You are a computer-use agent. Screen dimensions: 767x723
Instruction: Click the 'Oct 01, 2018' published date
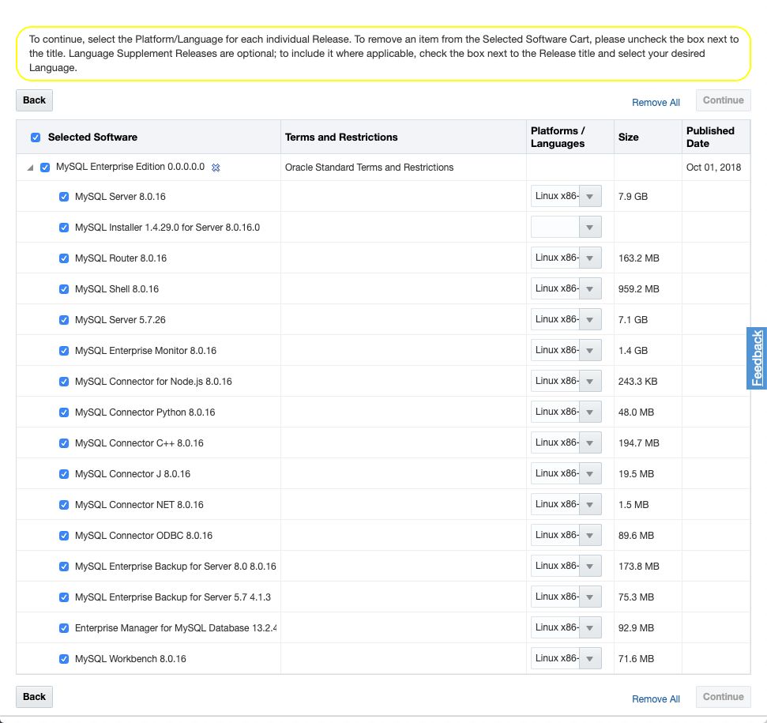[713, 168]
